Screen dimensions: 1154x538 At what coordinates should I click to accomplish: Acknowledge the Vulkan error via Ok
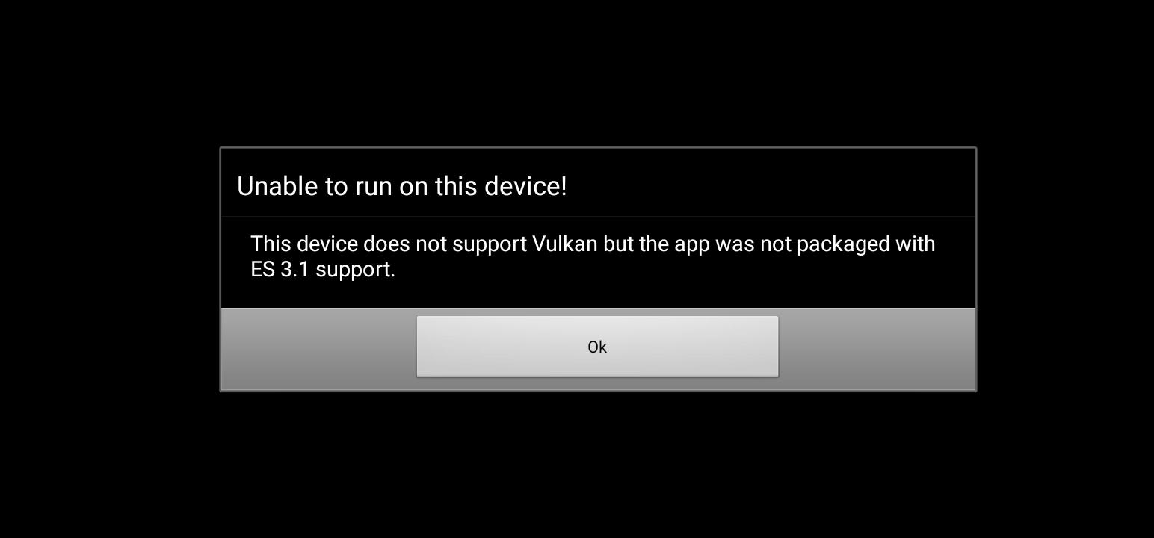[597, 346]
